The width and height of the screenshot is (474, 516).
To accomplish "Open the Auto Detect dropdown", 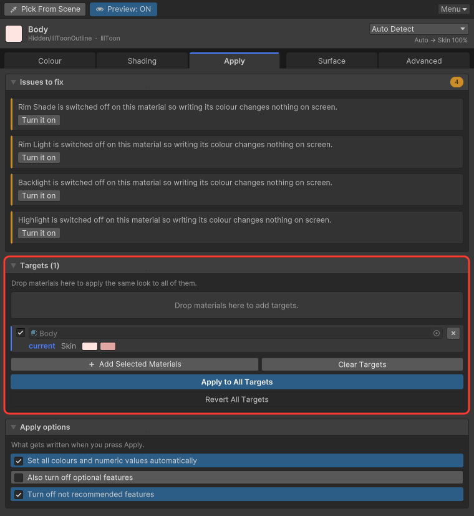I will pos(418,29).
